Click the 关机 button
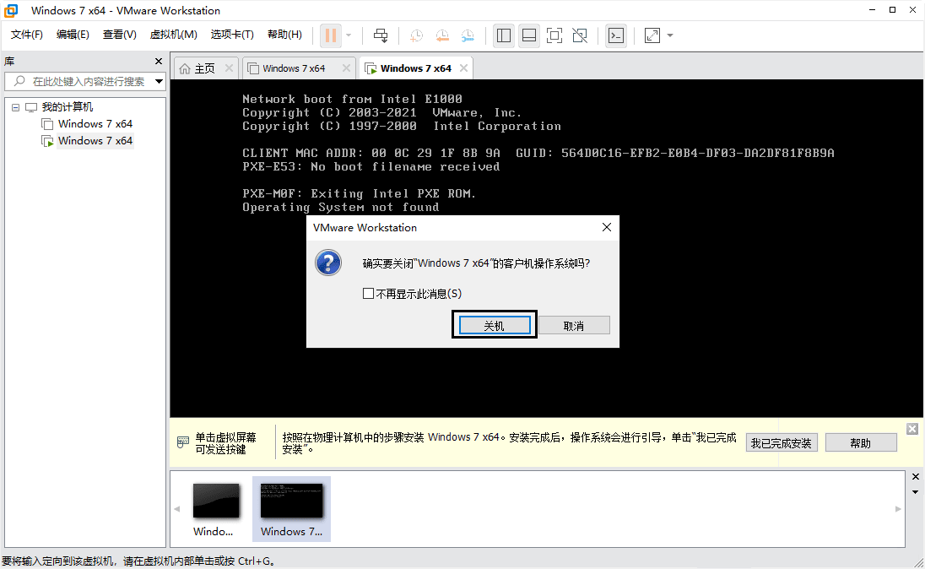925x569 pixels. point(495,326)
